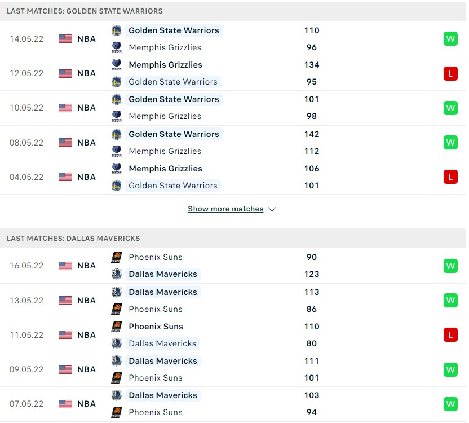The width and height of the screenshot is (469, 423).
Task: Click the Last Matches: Golden State Warriors header
Action: pyautogui.click(x=85, y=11)
